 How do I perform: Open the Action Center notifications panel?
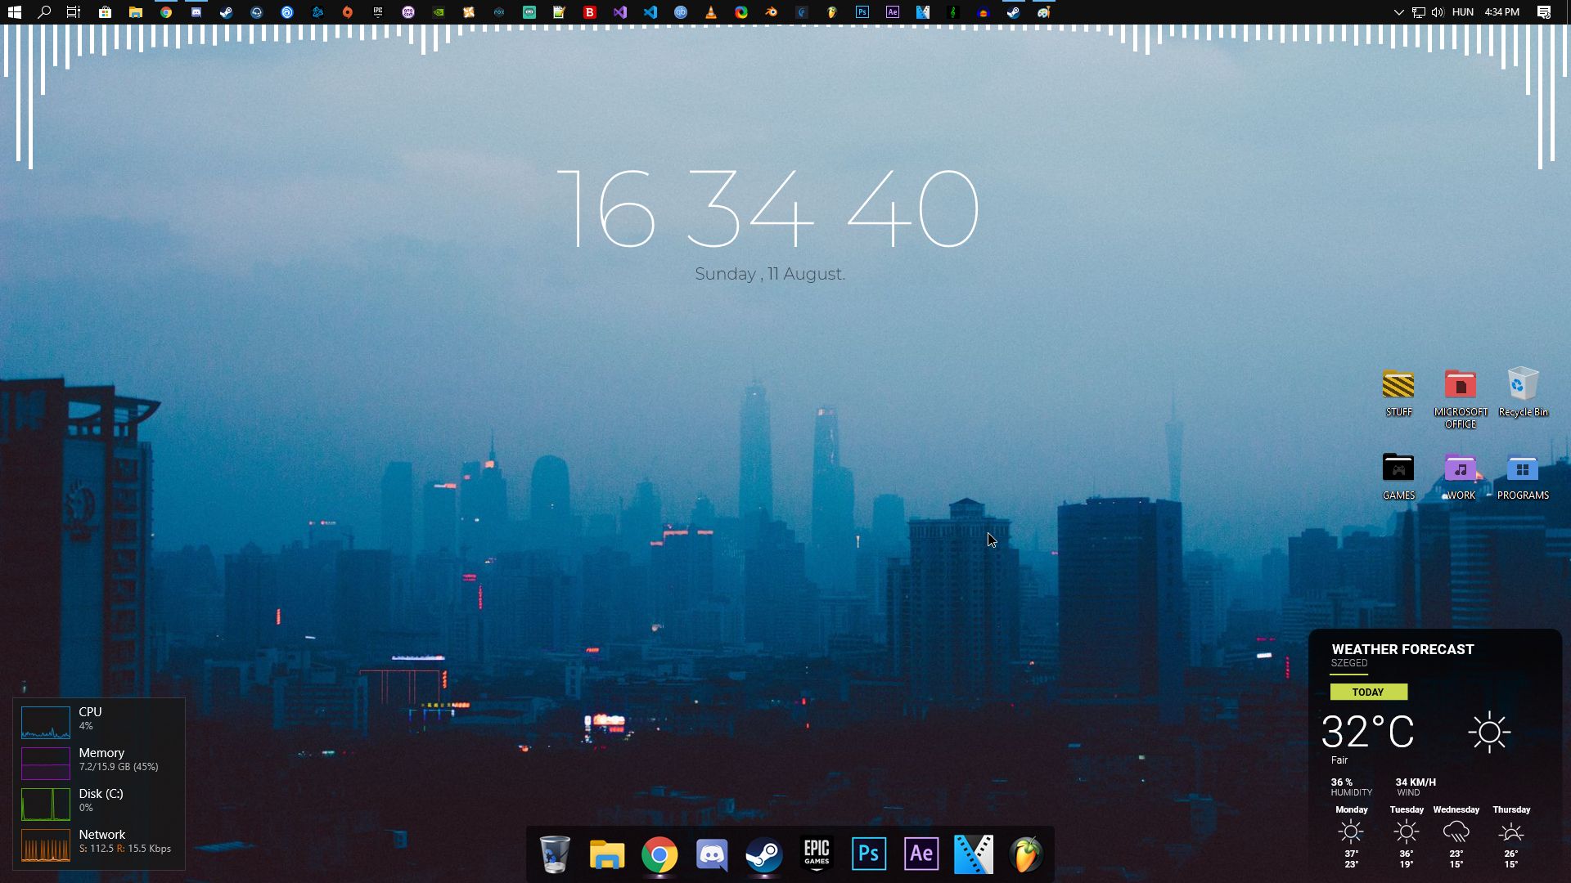(x=1546, y=12)
